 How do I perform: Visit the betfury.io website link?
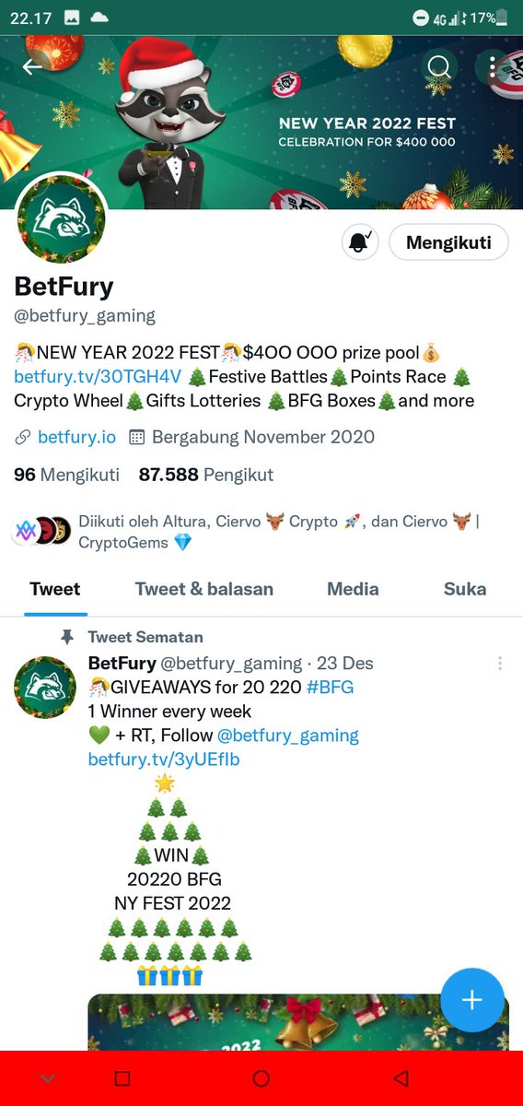pyautogui.click(x=76, y=437)
